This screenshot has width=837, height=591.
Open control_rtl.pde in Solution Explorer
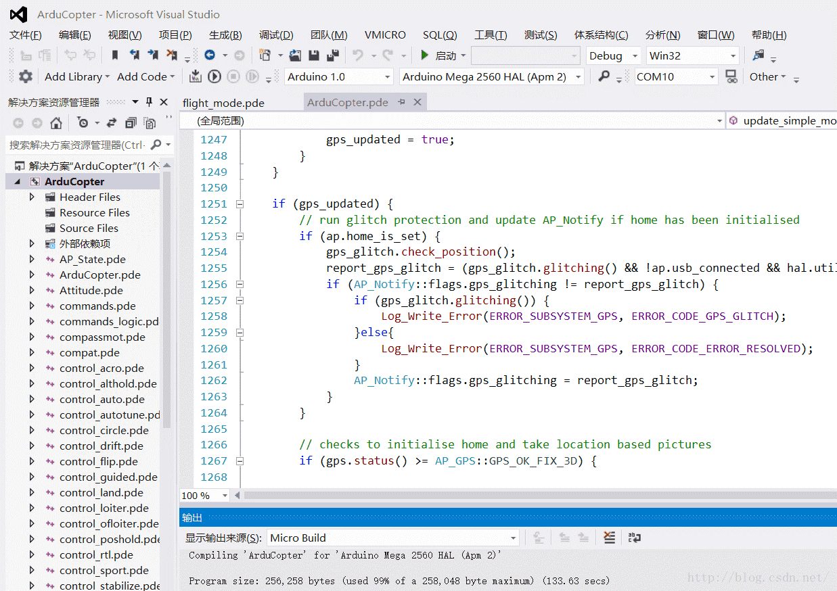point(96,554)
